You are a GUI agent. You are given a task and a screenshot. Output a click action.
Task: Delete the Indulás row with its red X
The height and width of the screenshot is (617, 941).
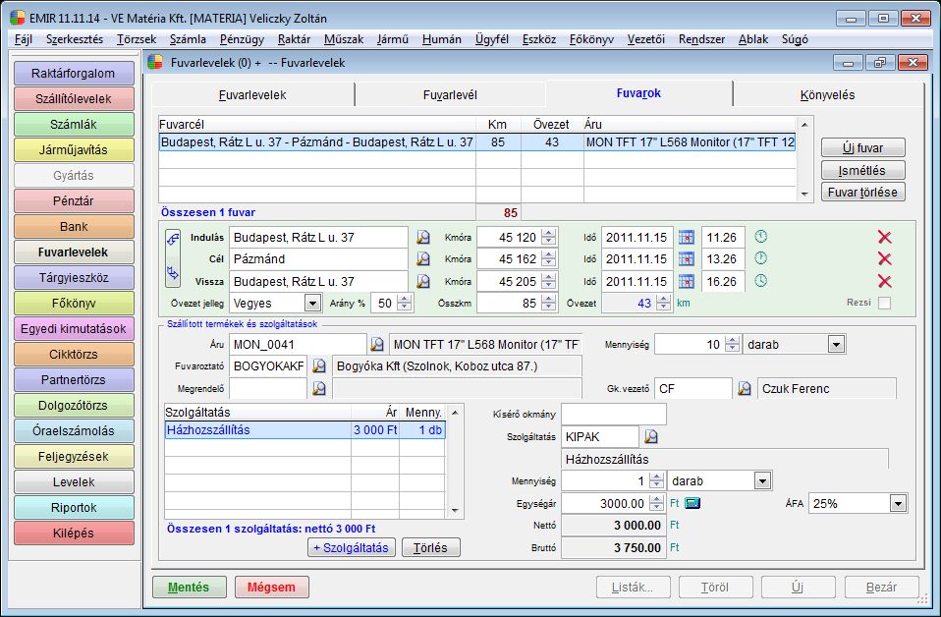[884, 237]
